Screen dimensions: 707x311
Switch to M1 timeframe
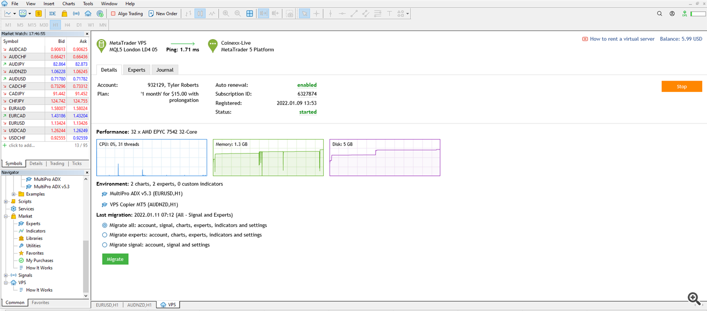[x=8, y=25]
